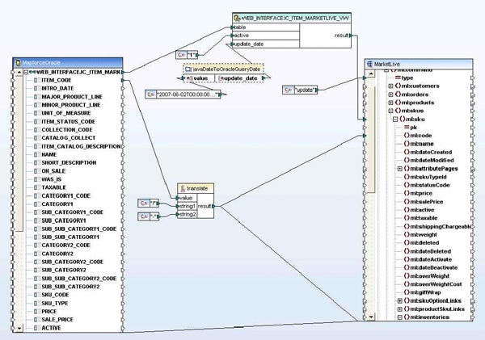Select the SHORT_DESCRIPTION column
Image resolution: width=485 pixels, height=340 pixels.
tap(69, 162)
